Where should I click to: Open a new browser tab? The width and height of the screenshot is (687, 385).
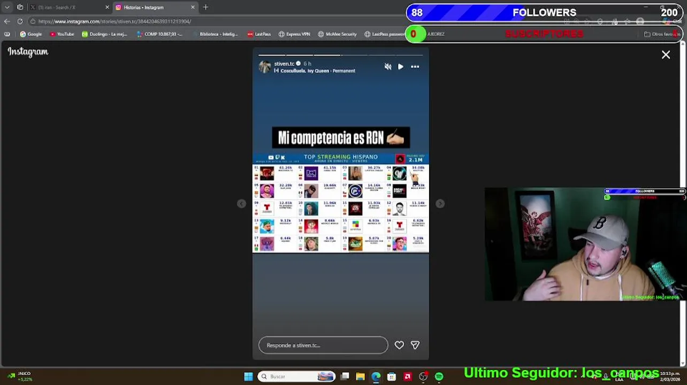point(205,7)
